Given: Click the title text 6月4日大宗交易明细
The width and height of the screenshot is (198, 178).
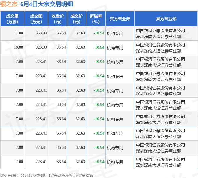Looking at the screenshot, I should [47, 4].
